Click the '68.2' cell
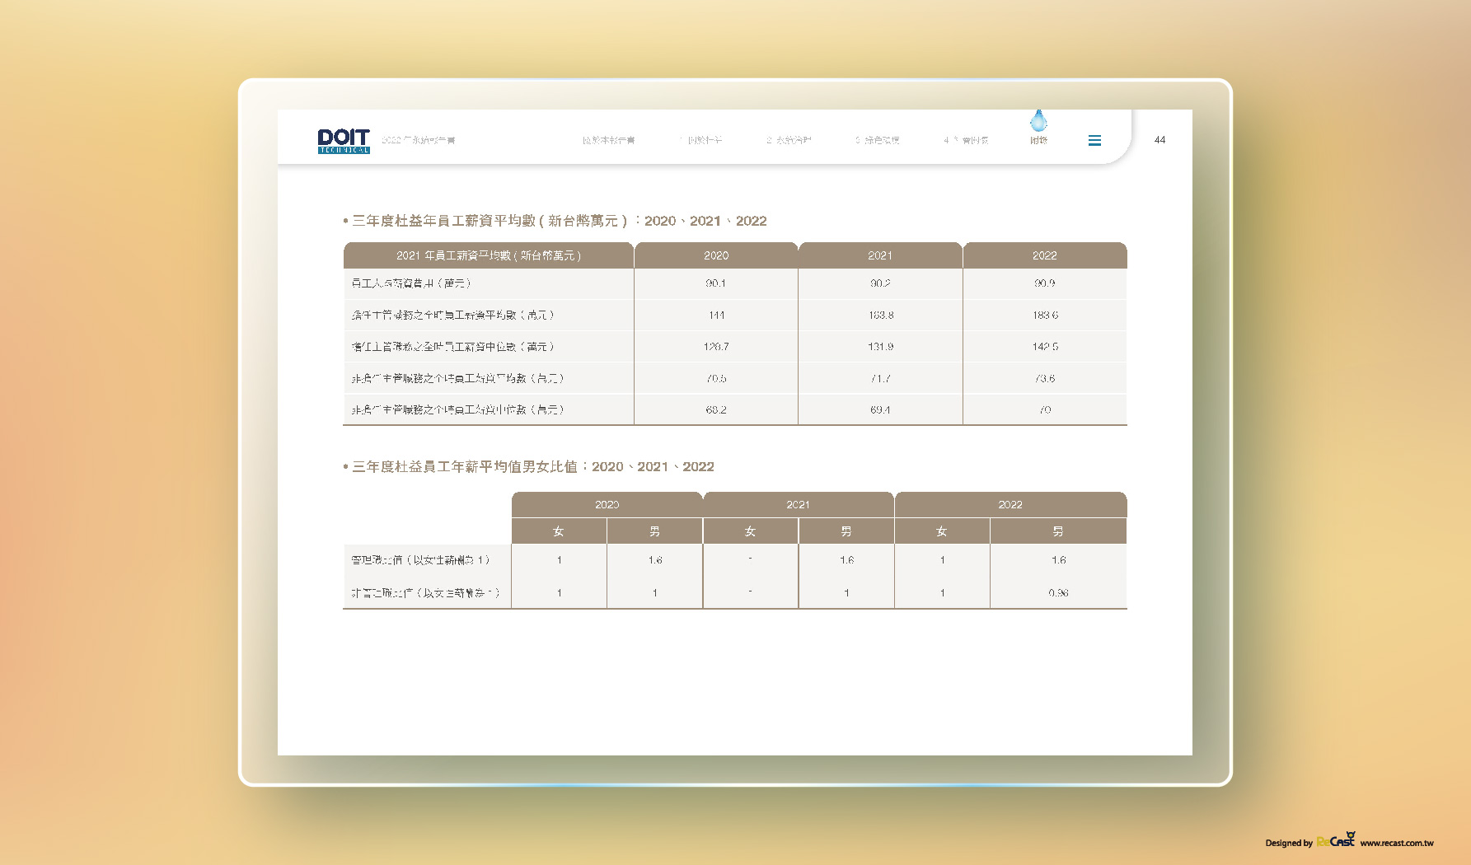The image size is (1471, 865). [x=716, y=409]
